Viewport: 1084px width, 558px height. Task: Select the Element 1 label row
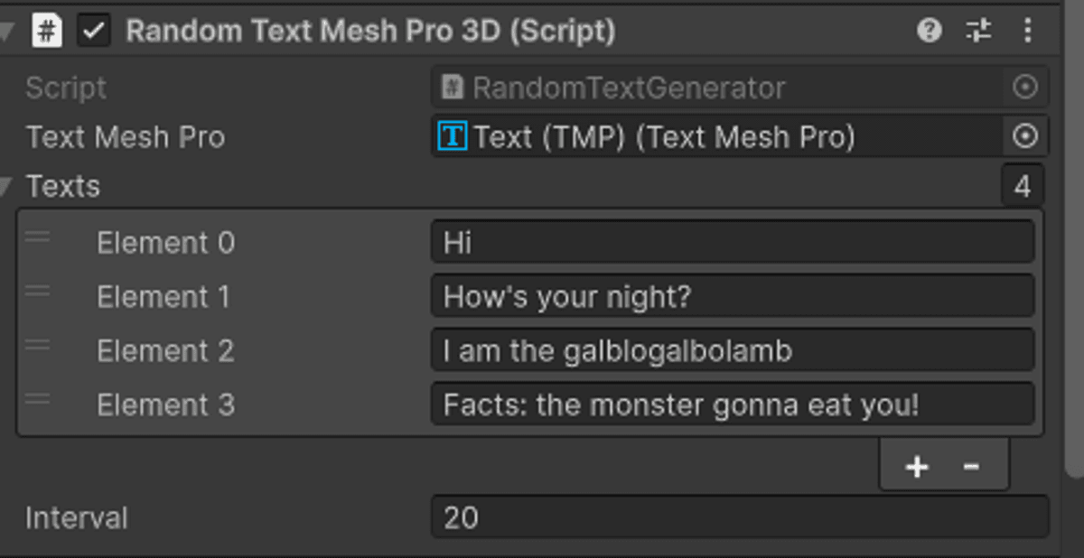pyautogui.click(x=163, y=297)
